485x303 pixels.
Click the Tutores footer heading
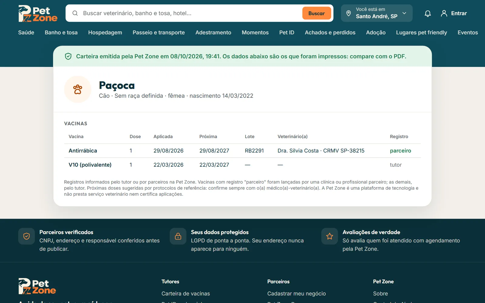coord(170,281)
